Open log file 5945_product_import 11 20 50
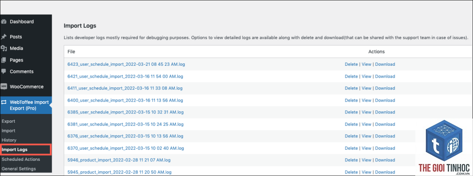This screenshot has height=176, width=473. 119,172
